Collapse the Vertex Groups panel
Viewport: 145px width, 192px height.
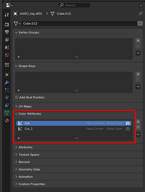[x=16, y=33]
